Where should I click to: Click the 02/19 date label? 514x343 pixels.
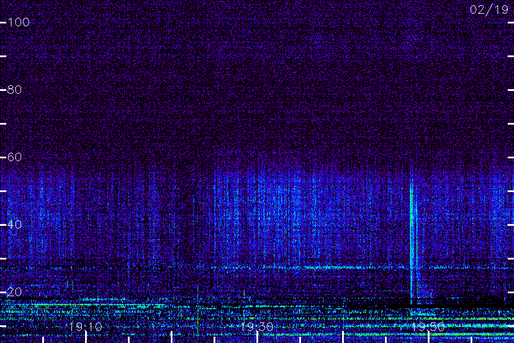(x=489, y=10)
